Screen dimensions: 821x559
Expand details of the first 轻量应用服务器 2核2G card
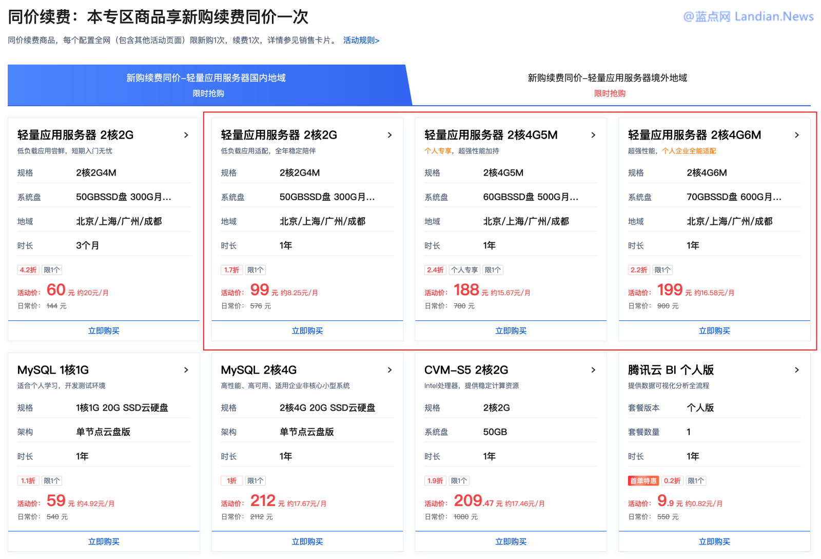coord(186,134)
